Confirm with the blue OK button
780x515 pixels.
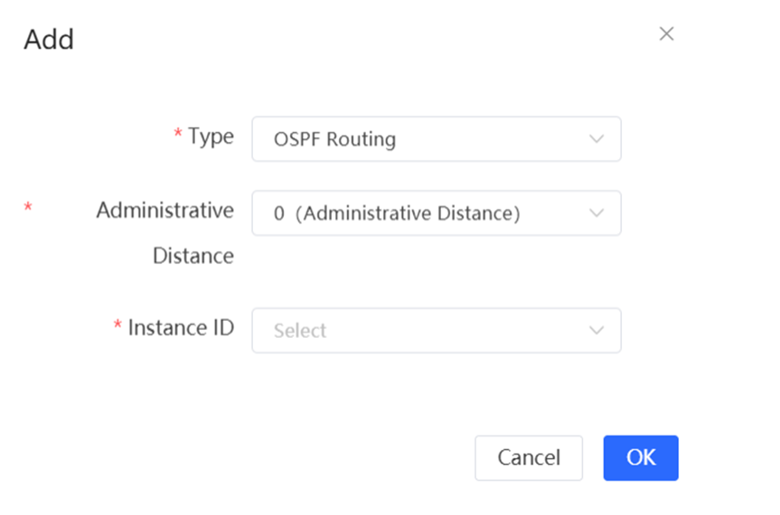tap(641, 458)
